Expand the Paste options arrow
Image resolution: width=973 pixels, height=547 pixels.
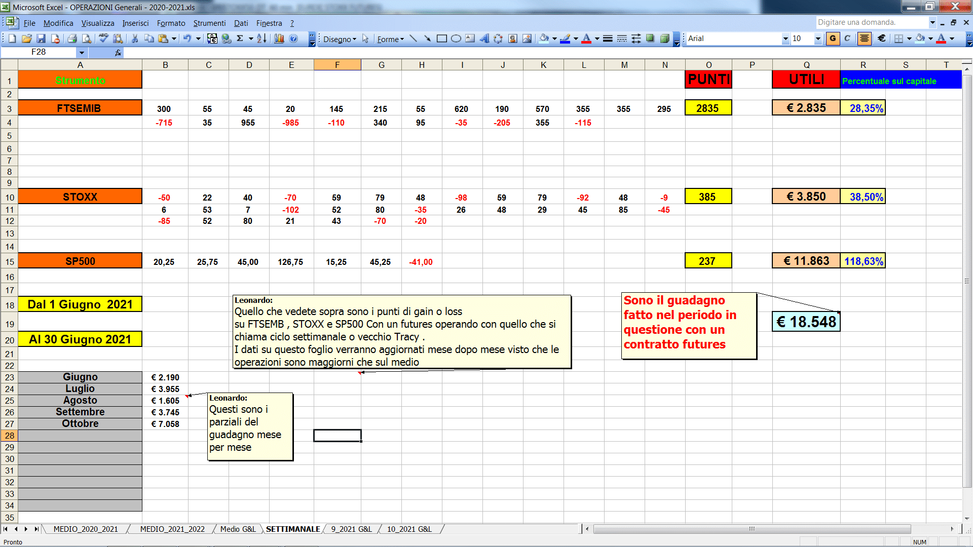(x=174, y=38)
